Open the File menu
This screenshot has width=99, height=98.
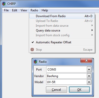6,10
